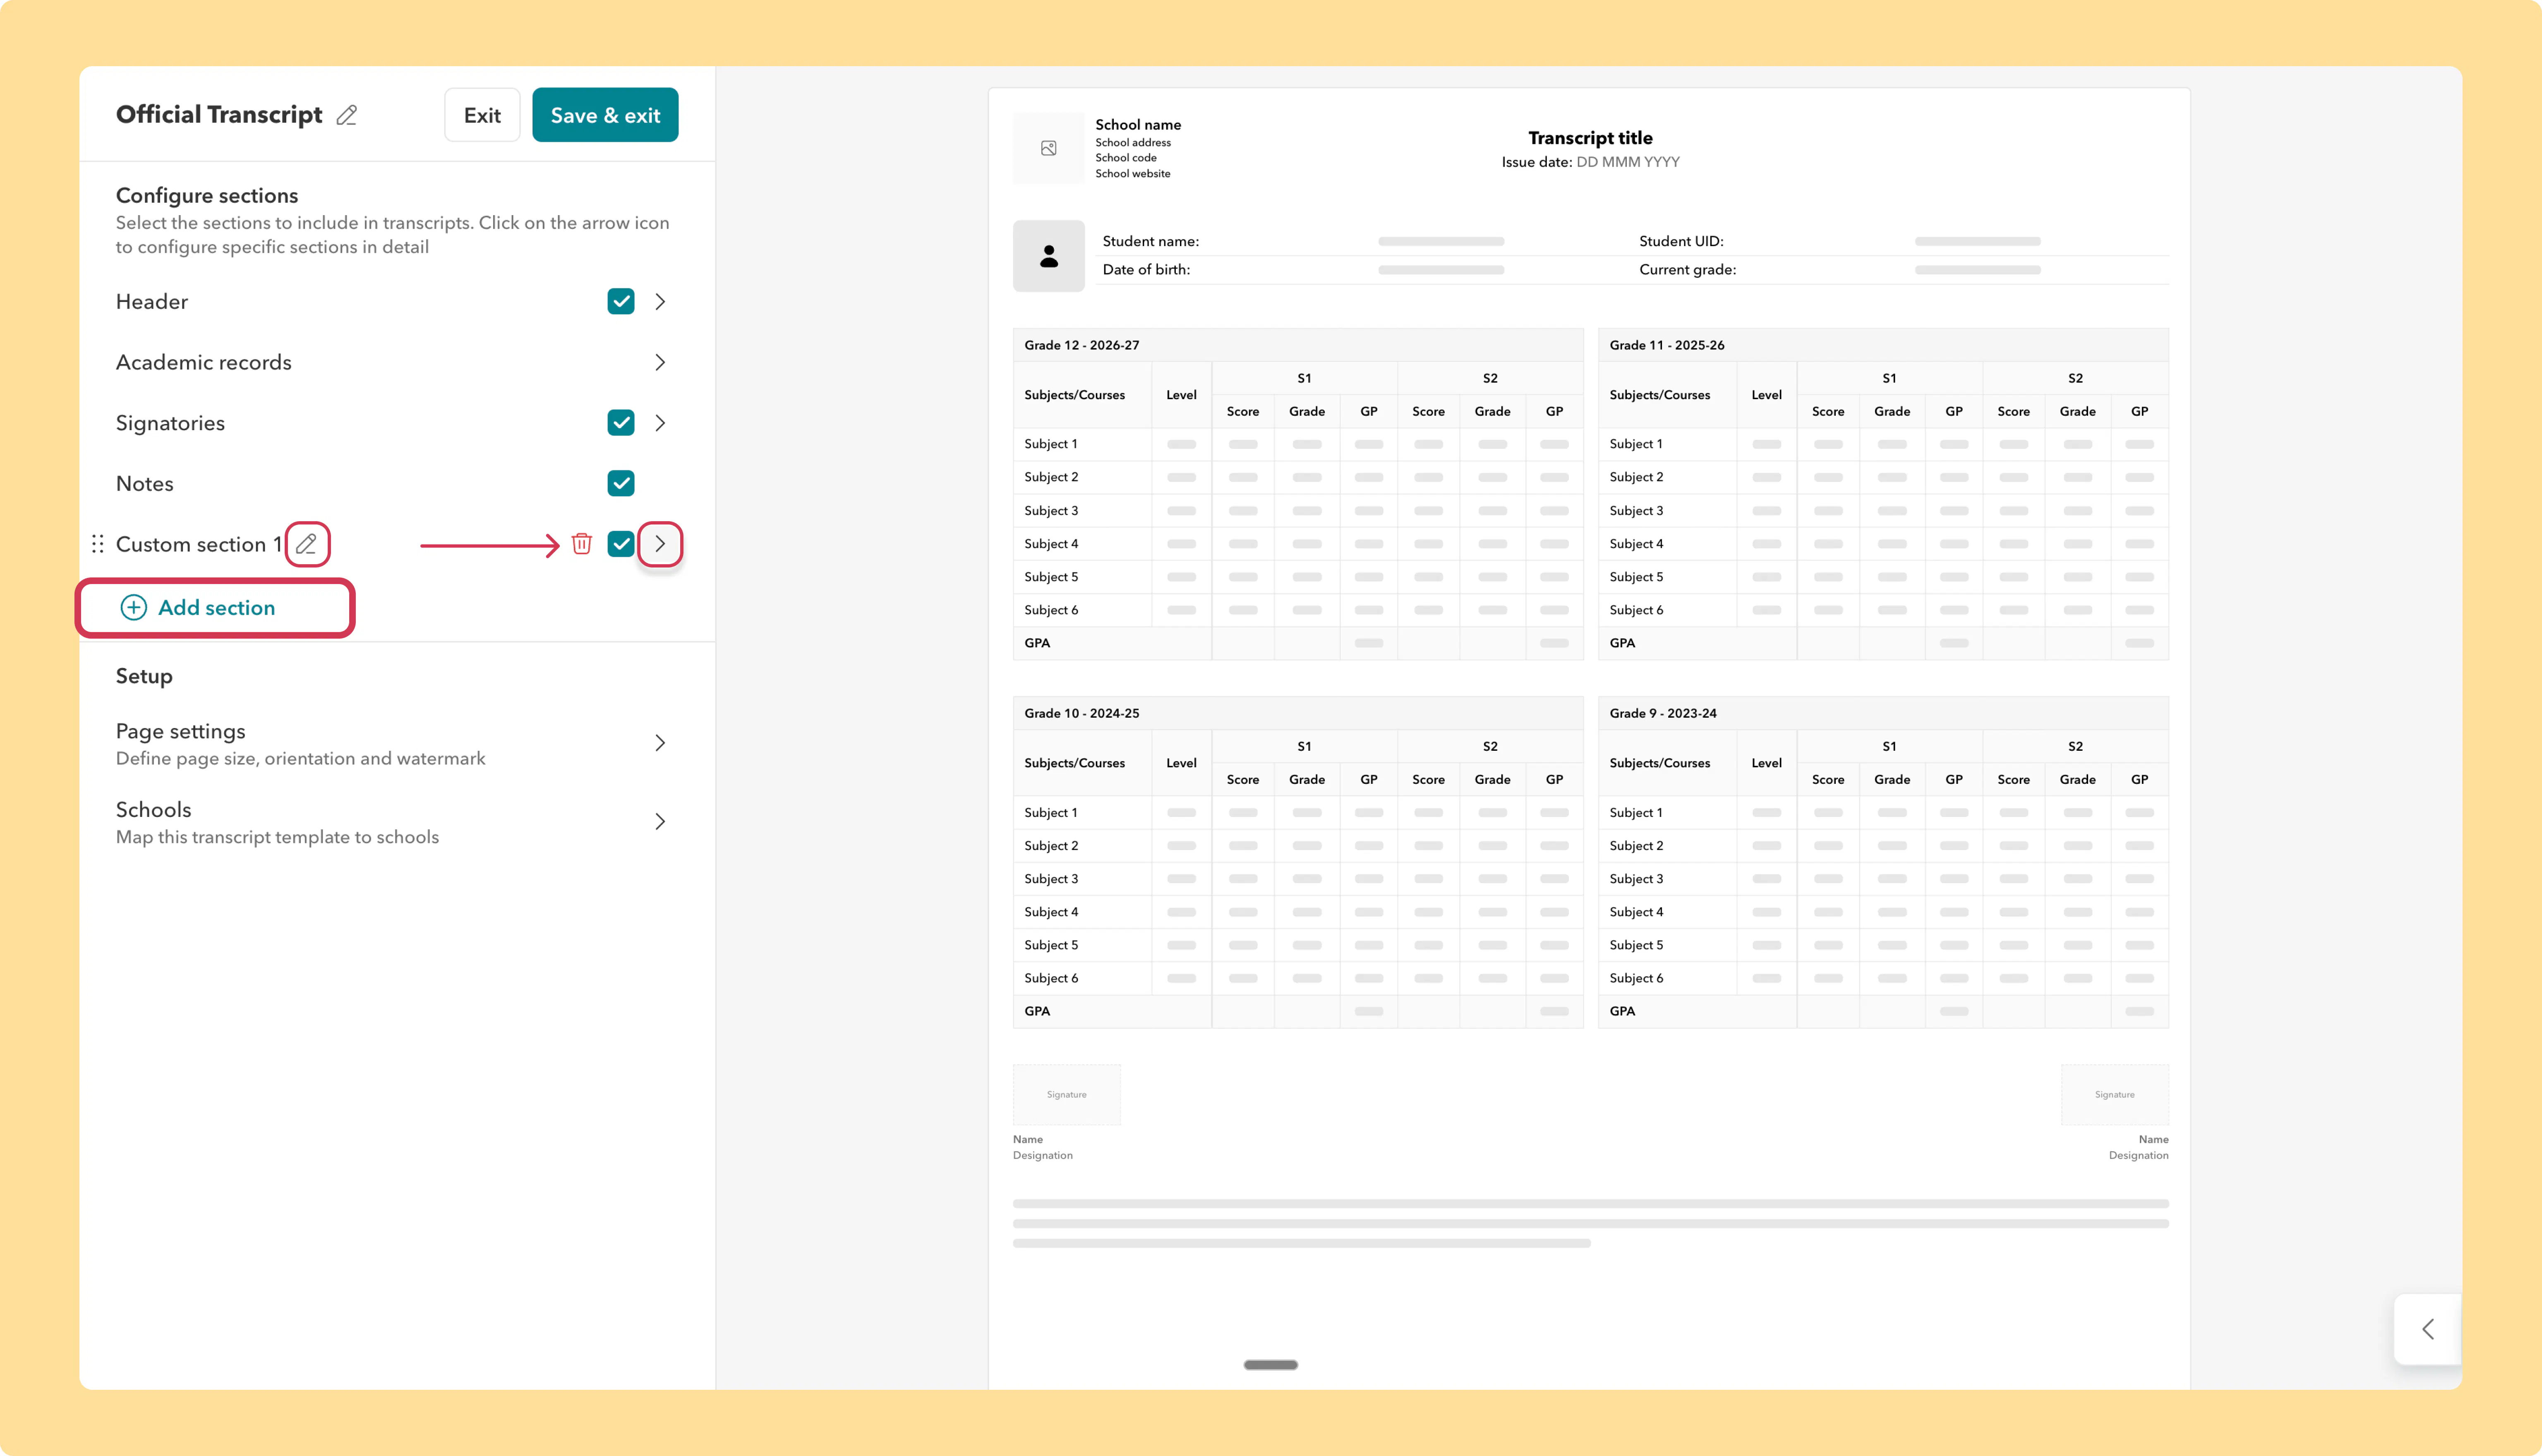This screenshot has height=1456, width=2542.
Task: Click the right Signature box
Action: coord(2115,1095)
